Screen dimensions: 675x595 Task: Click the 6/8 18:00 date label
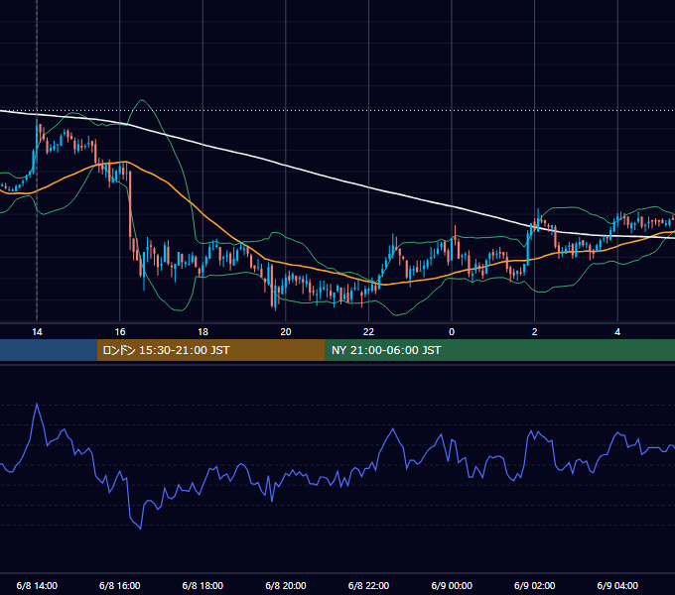pos(202,585)
